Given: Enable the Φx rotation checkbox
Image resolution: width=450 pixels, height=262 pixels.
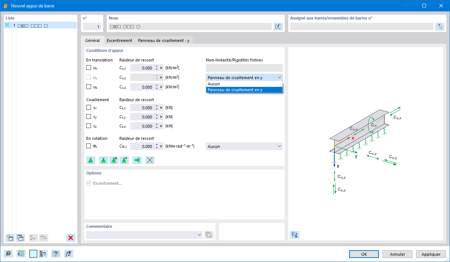Looking at the screenshot, I should (x=88, y=146).
